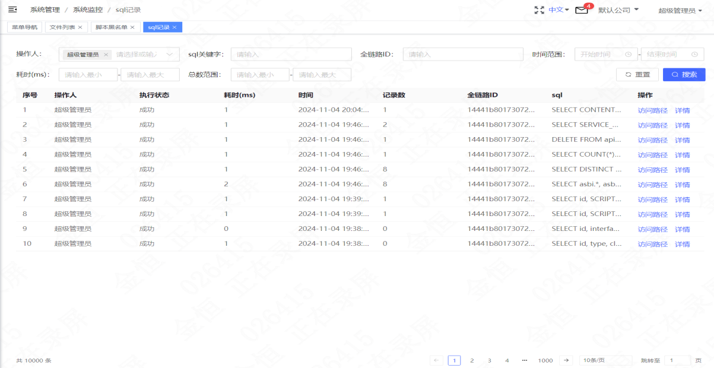The image size is (714, 368).
Task: Click the 2024-11-04 20:04 time cell
Action: tap(334, 110)
